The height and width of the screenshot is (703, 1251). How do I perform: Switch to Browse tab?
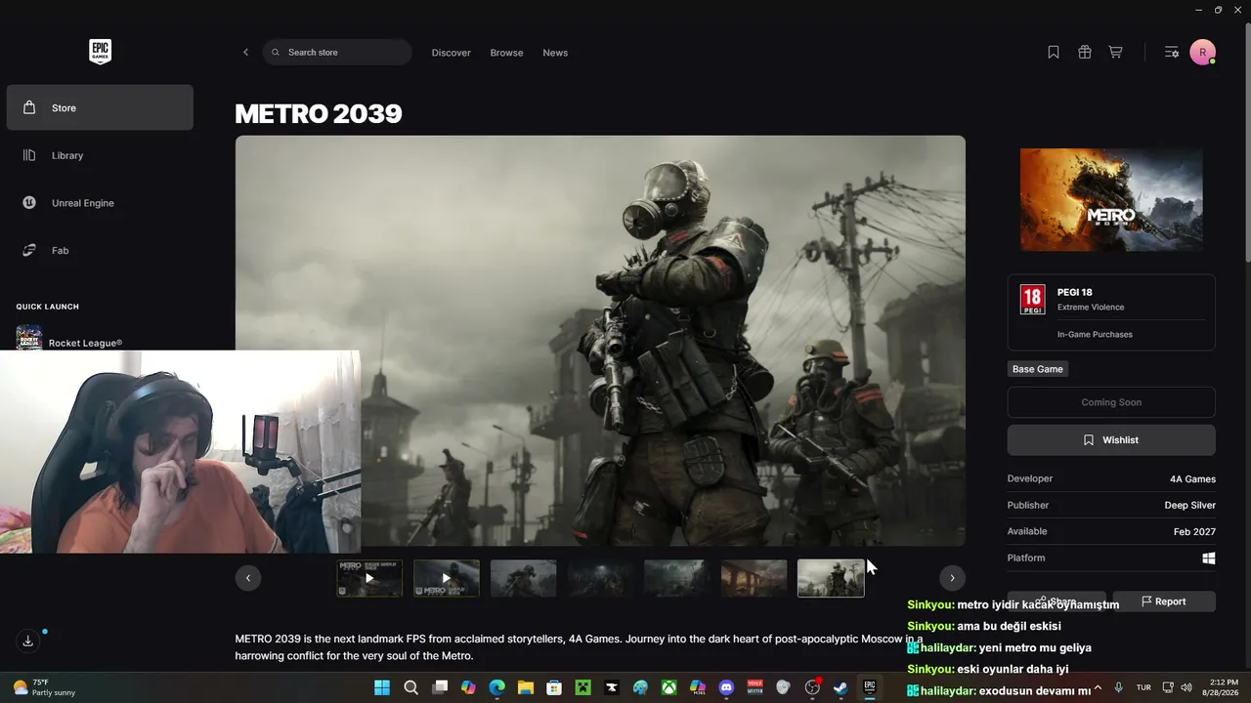point(506,53)
